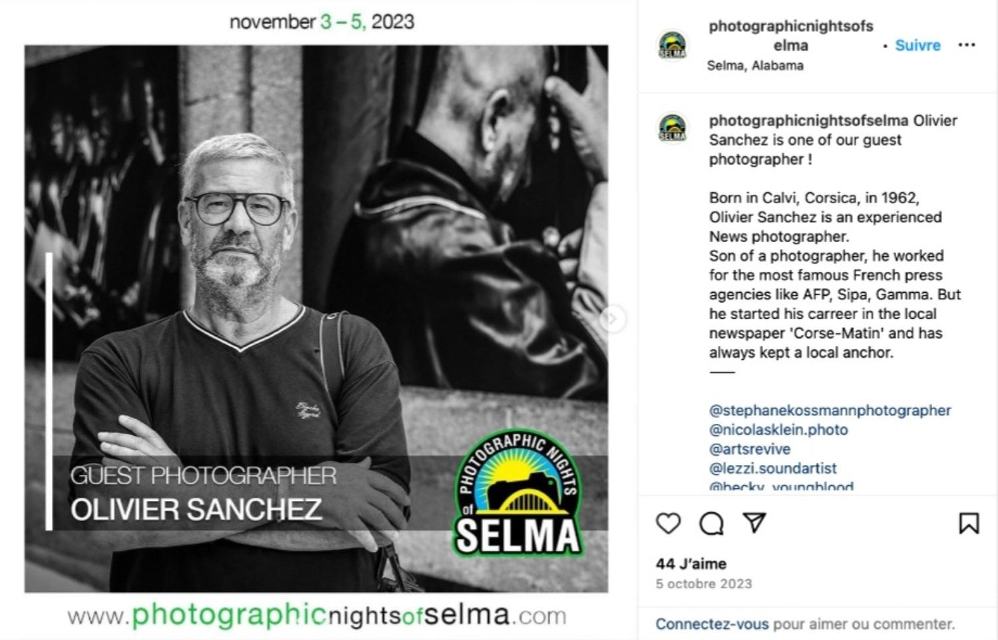This screenshot has width=998, height=640.
Task: Follow the account via Suivre
Action: coord(917,45)
